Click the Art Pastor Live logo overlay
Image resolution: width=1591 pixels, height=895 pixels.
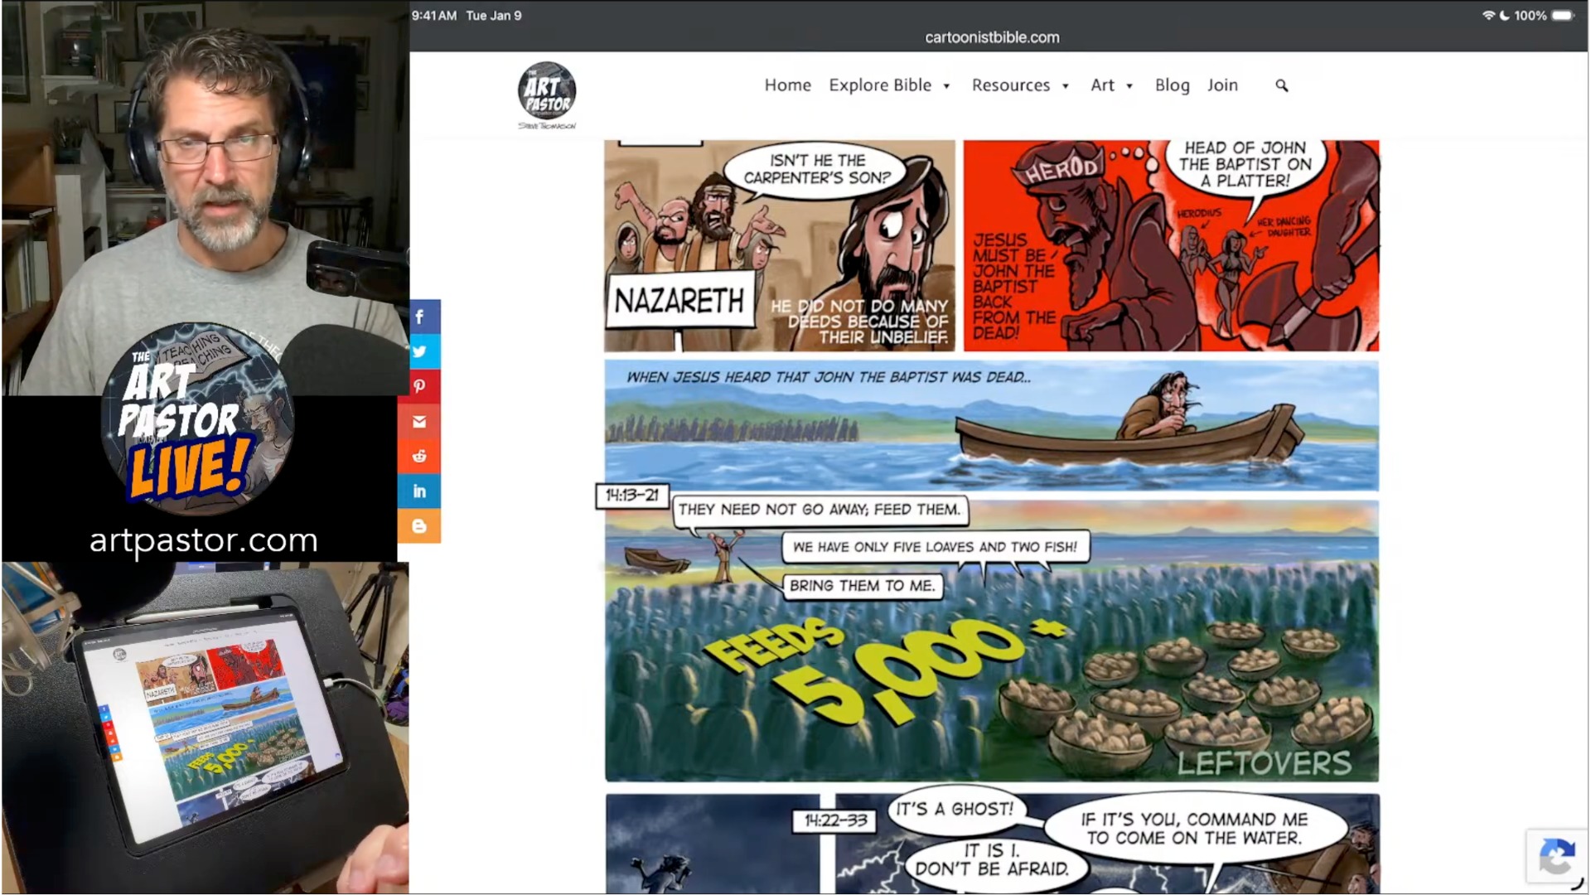click(197, 418)
